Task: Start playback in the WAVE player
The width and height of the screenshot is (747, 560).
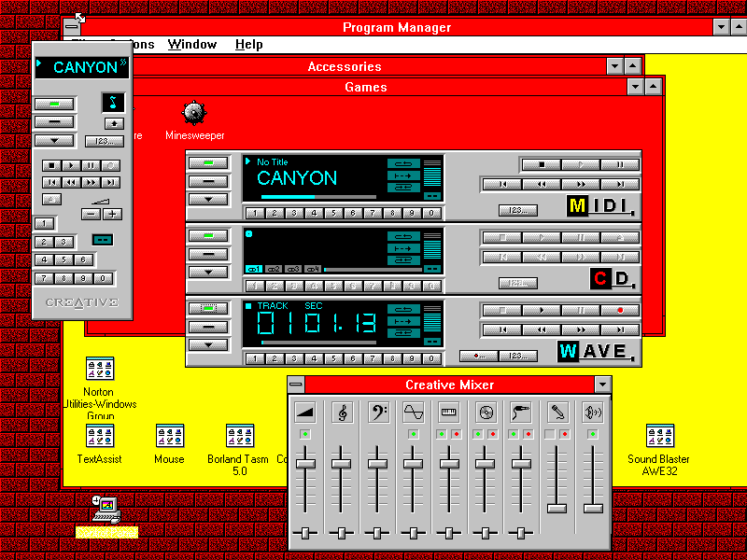Action: pos(542,310)
